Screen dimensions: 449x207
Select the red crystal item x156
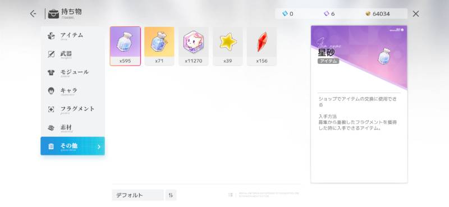coord(262,46)
